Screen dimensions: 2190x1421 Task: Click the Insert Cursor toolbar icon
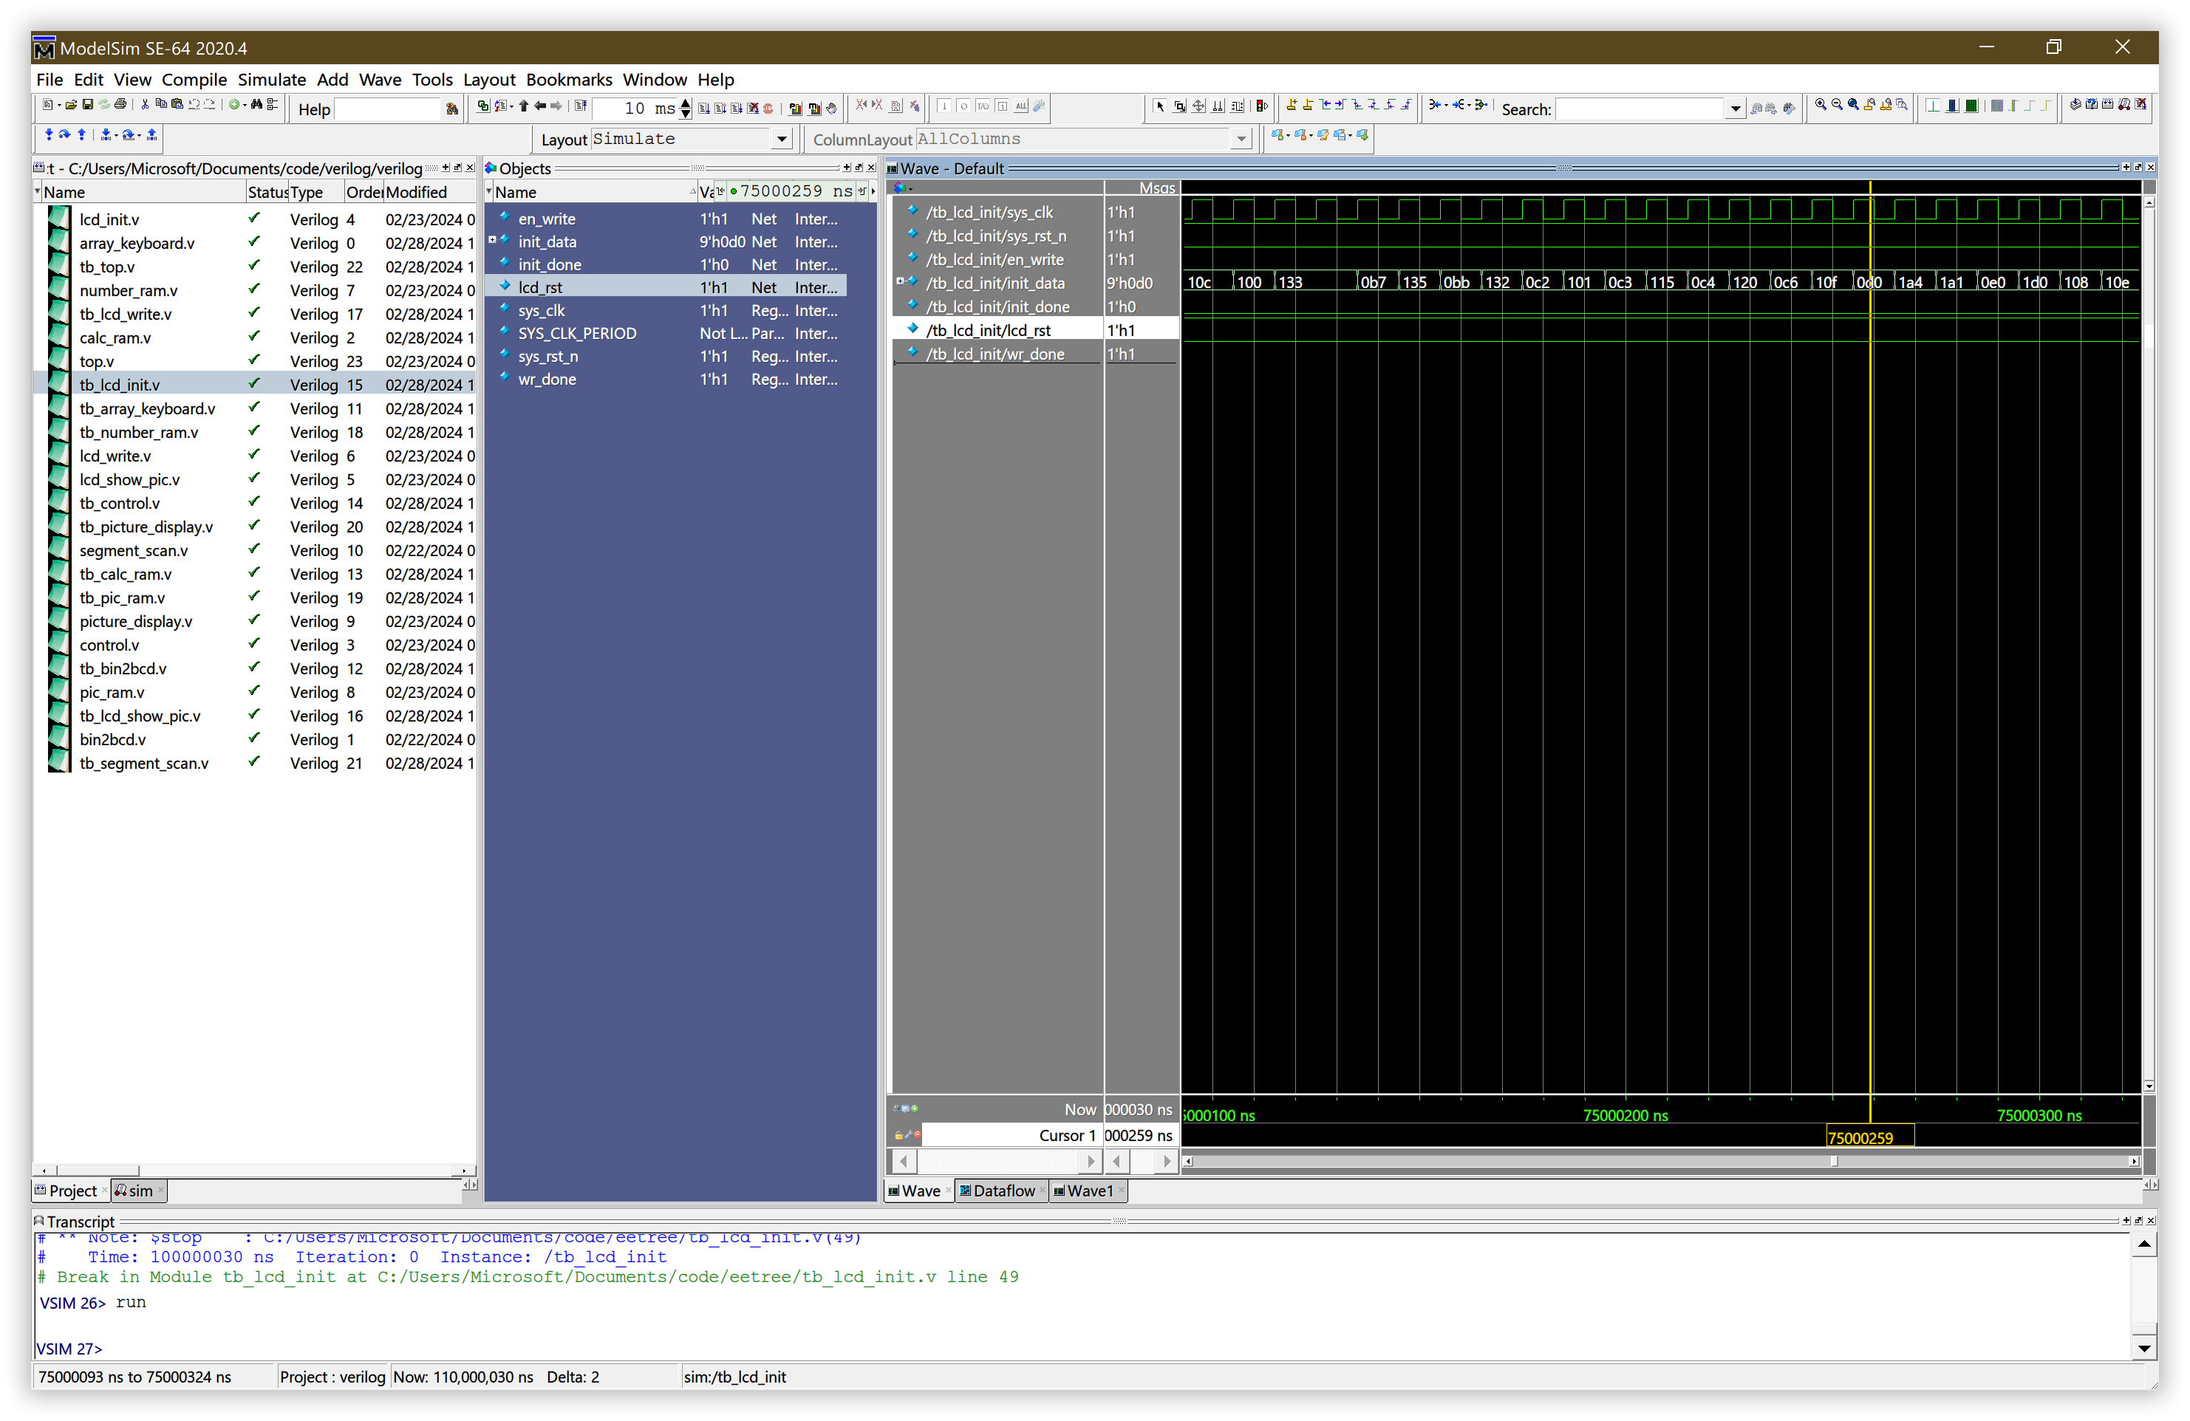[1291, 105]
